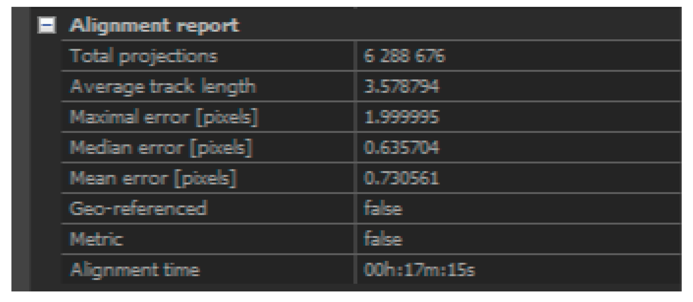Select the Median error [pixels] label
This screenshot has height=302, width=693.
click(x=161, y=148)
